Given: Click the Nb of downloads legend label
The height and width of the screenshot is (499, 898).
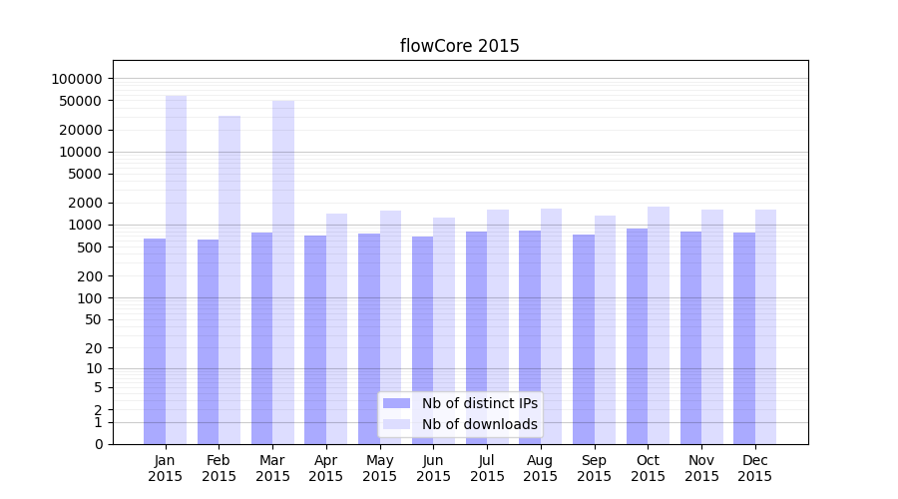Looking at the screenshot, I should (479, 424).
